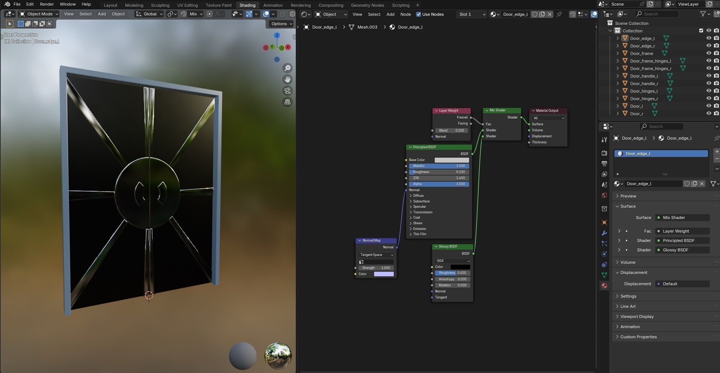
Task: Click the pin icon in node editor header
Action: tap(559, 14)
